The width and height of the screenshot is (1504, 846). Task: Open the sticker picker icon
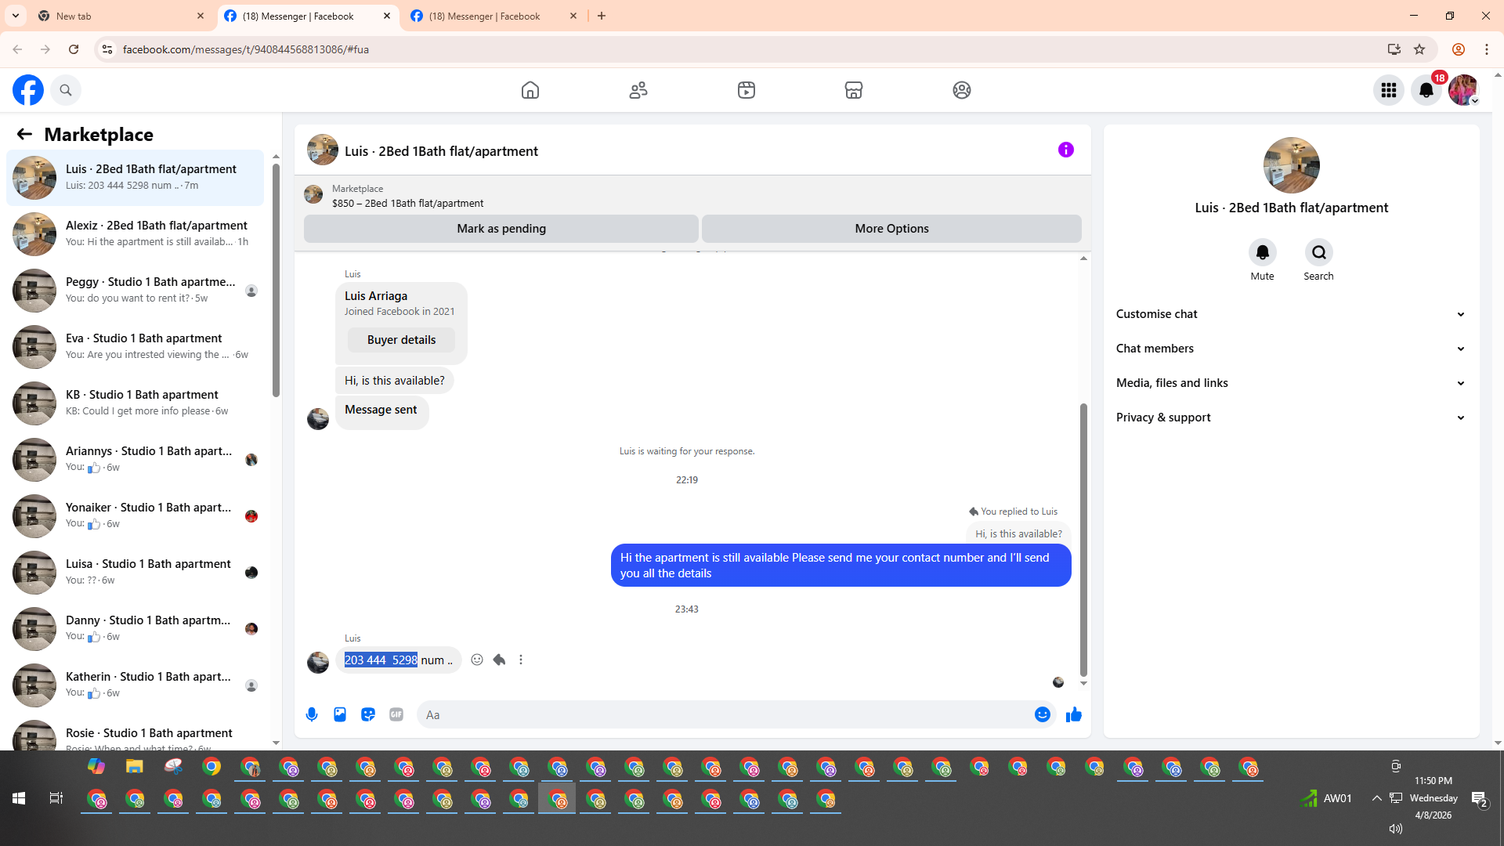tap(368, 714)
